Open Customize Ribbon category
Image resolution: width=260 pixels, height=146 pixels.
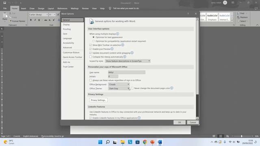pyautogui.click(x=72, y=52)
